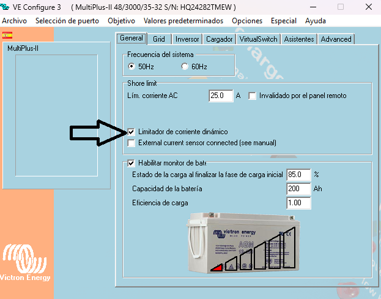Open the Especial menu
The height and width of the screenshot is (299, 381).
284,21
